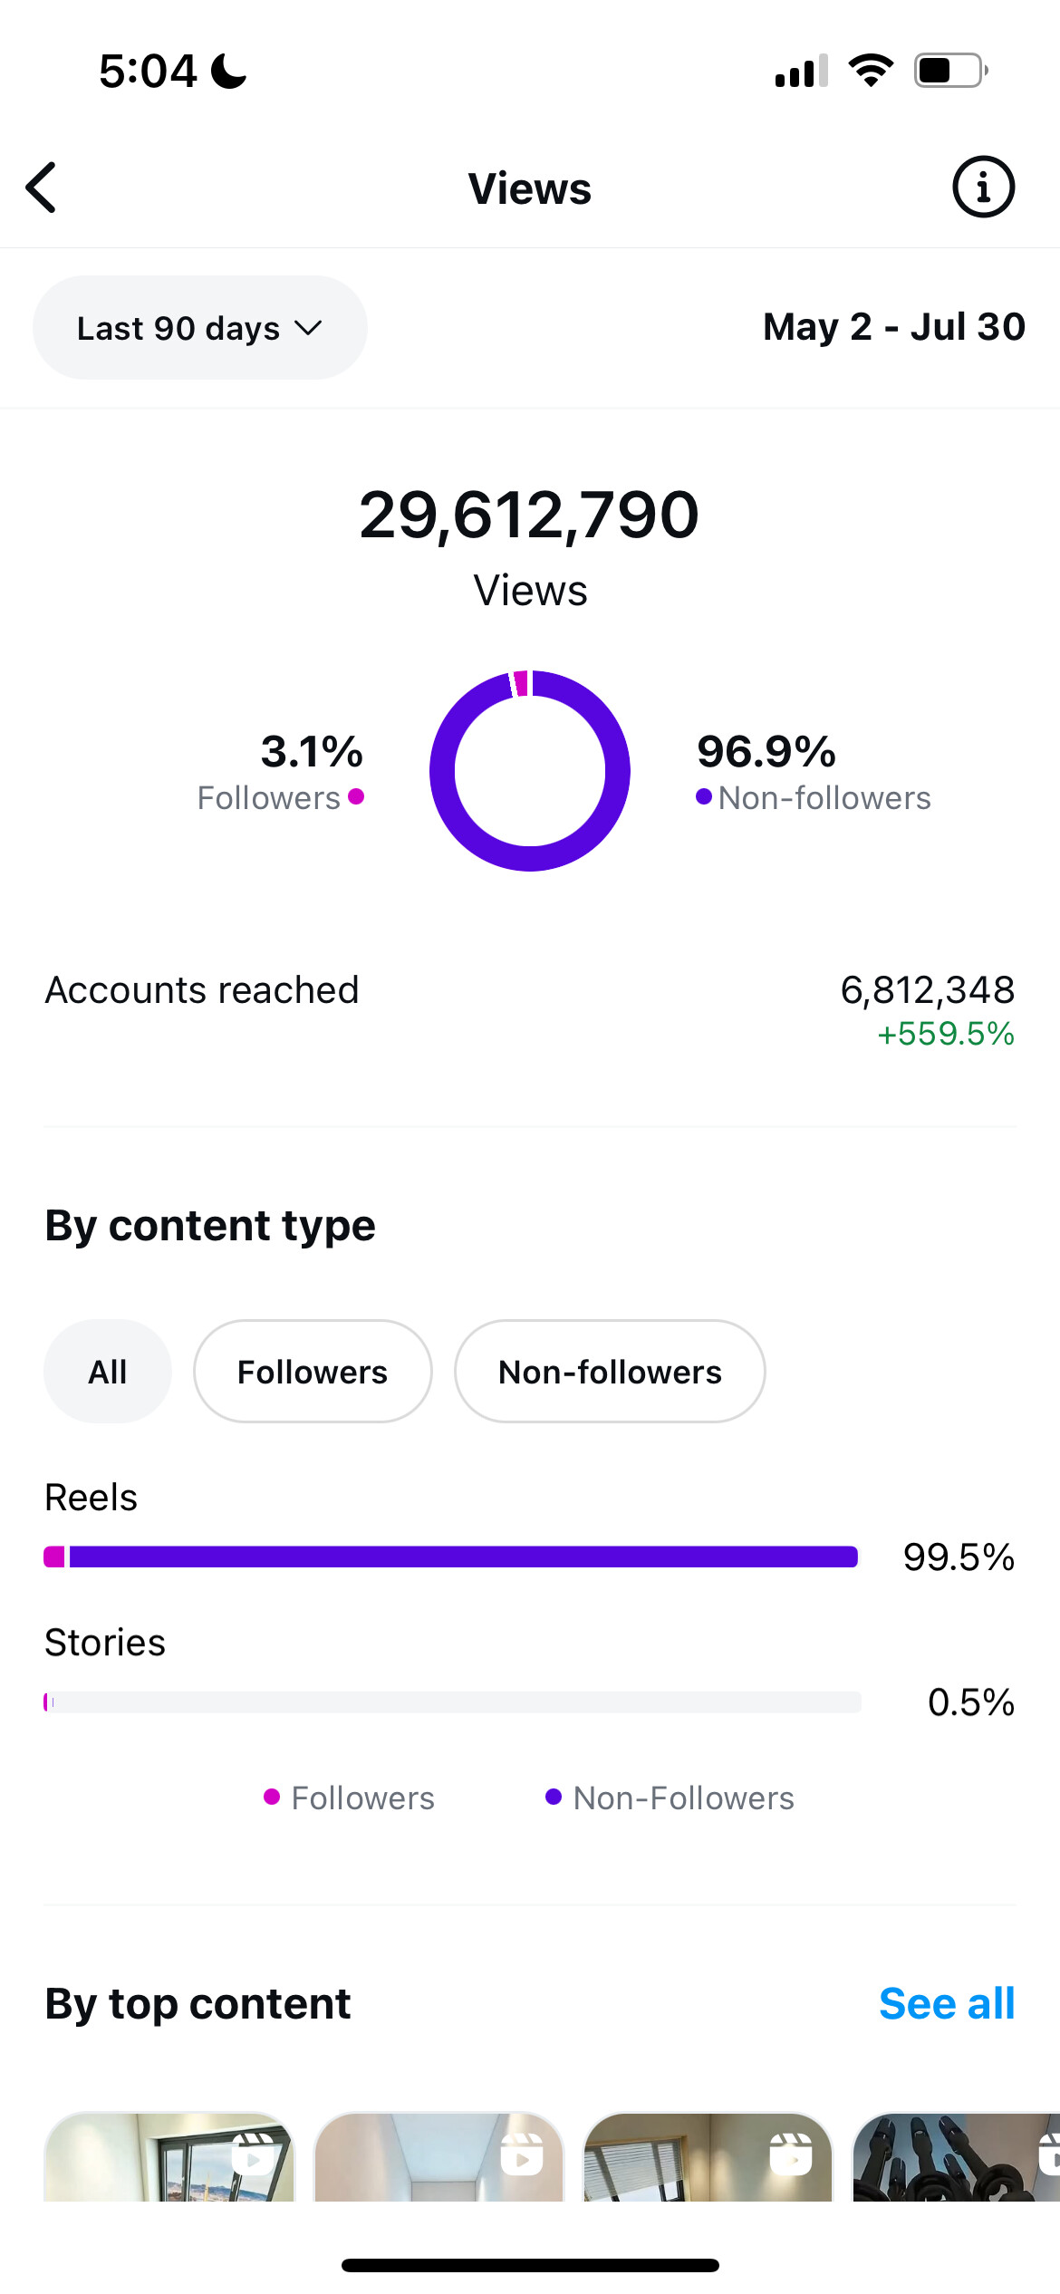This screenshot has width=1060, height=2294.
Task: Tap the reel icon on third thumbnail
Action: (791, 2155)
